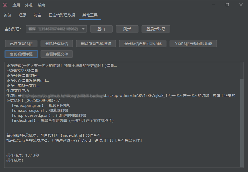248x172 pixels.
Task: Click the 登出 button
Action: tap(101, 29)
